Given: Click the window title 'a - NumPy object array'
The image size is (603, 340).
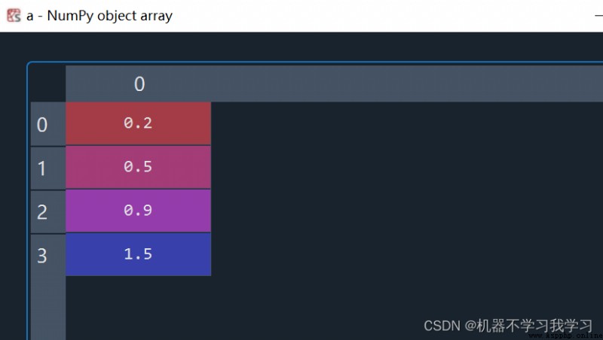Looking at the screenshot, I should (x=99, y=16).
